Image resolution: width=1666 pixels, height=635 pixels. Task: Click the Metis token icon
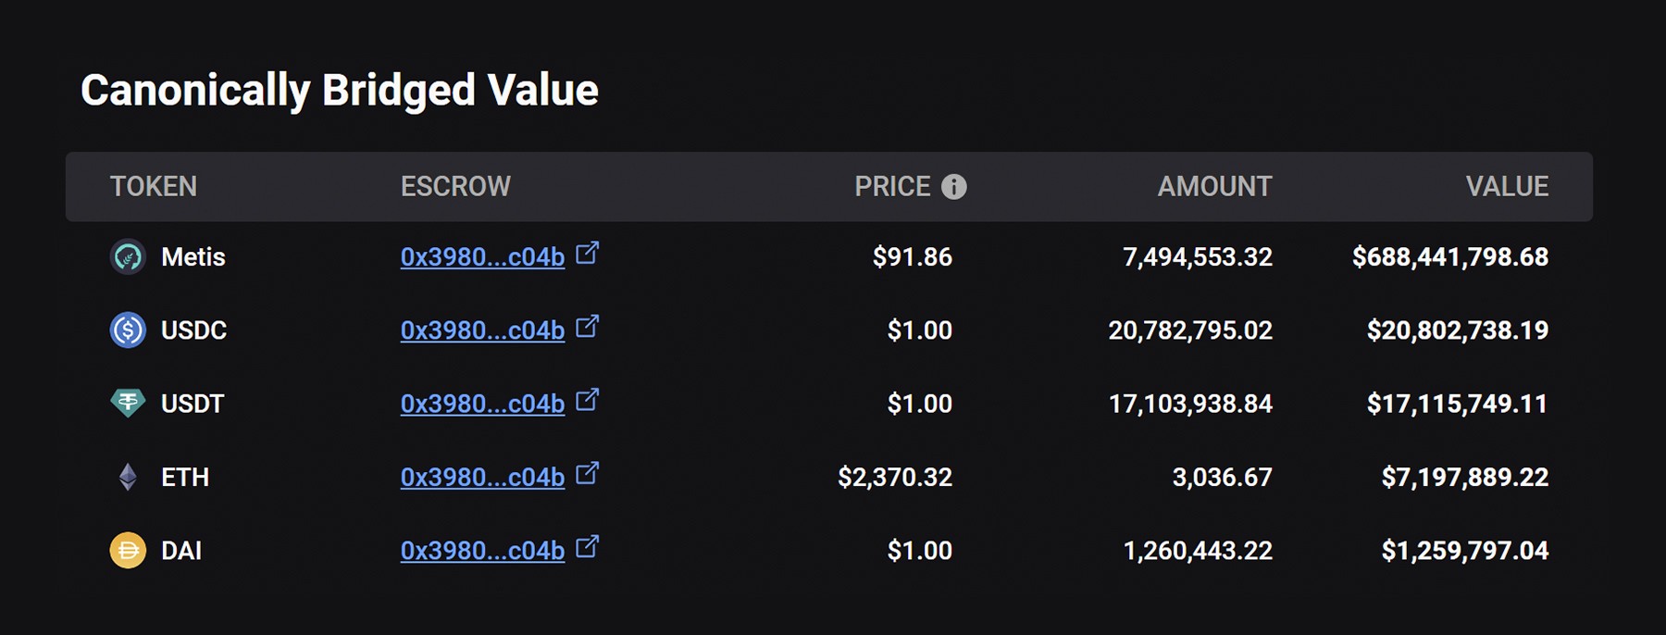click(128, 256)
